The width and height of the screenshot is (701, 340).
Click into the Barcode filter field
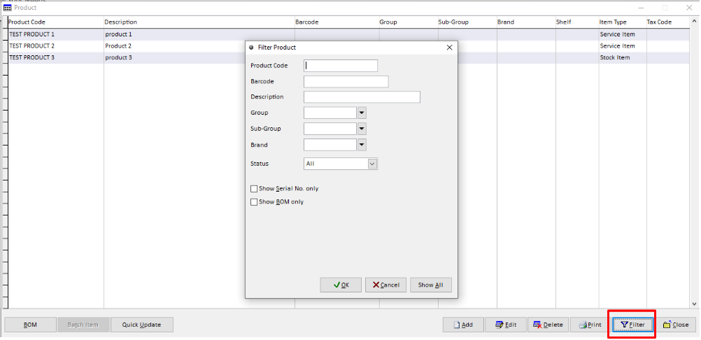346,81
